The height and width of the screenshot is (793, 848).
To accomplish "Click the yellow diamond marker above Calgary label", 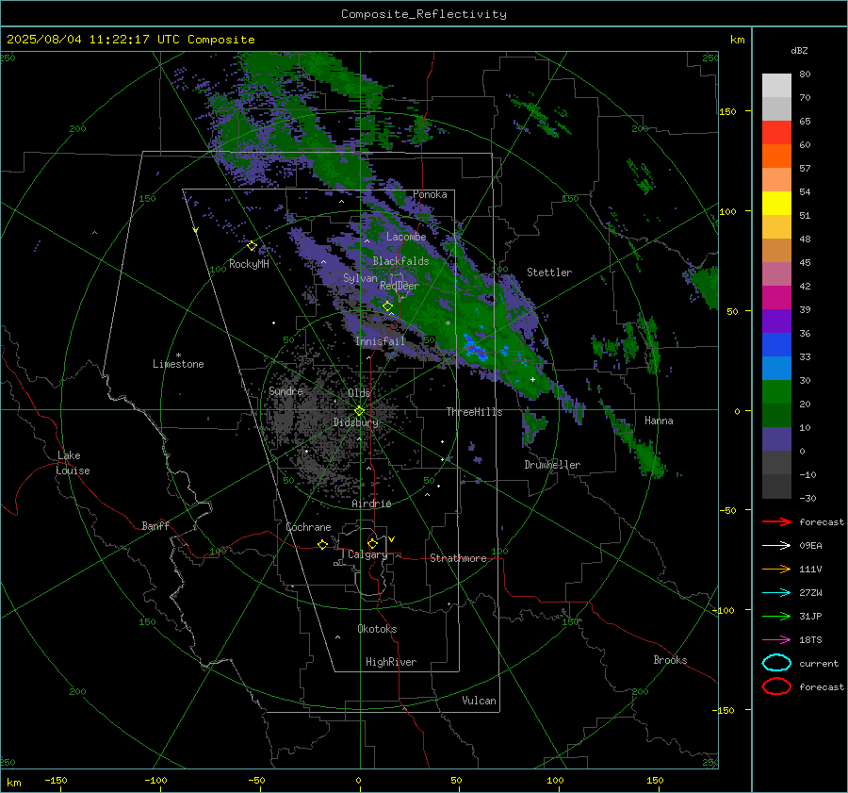I will coord(372,543).
